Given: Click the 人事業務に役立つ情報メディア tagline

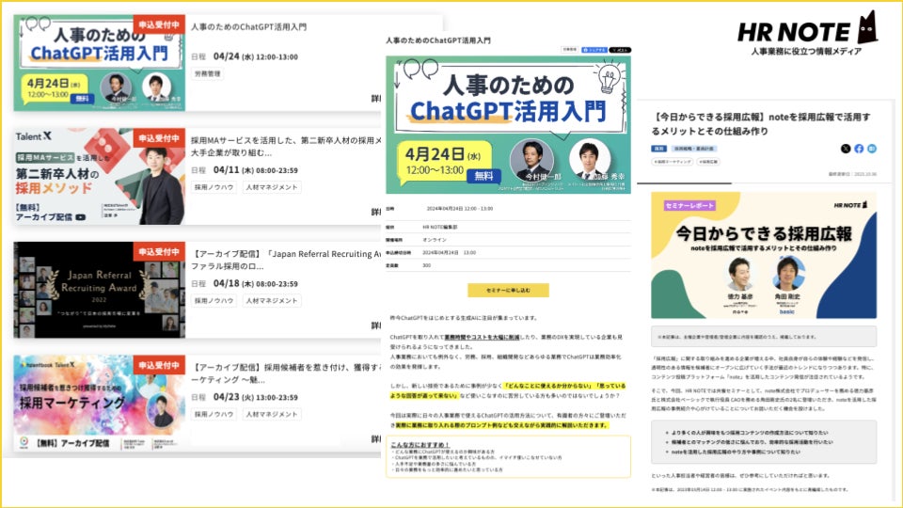Looking at the screenshot, I should point(806,51).
